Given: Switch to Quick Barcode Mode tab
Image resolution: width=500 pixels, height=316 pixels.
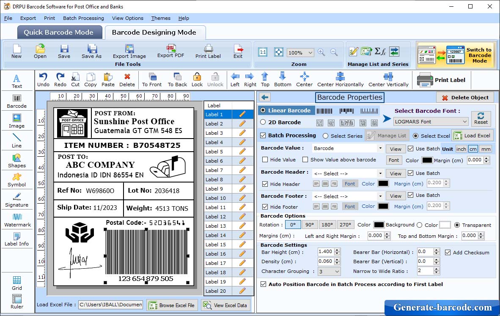Looking at the screenshot, I should pos(59,32).
